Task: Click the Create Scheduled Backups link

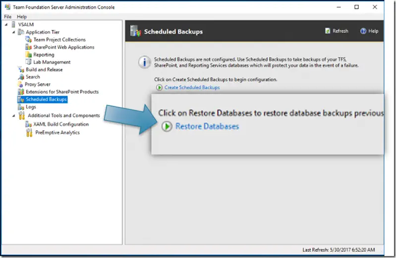Action: (192, 88)
